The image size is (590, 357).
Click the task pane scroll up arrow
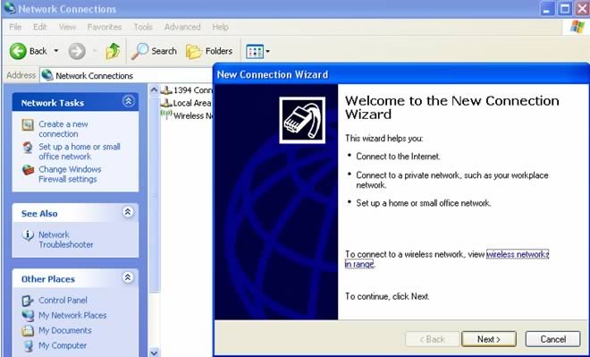click(154, 90)
